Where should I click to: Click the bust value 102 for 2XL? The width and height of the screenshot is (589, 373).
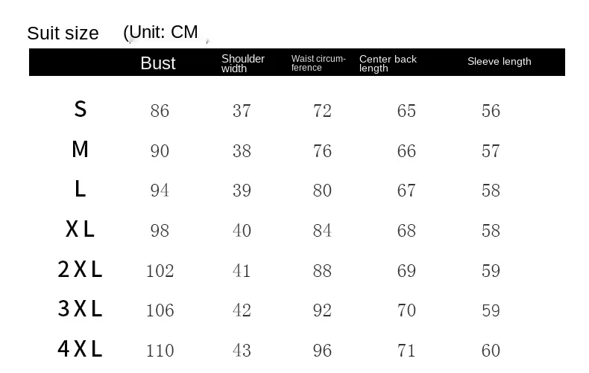(160, 270)
